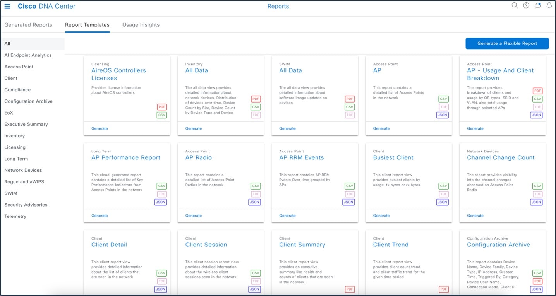Click Generate on the SWIM All Data card

[x=287, y=128]
